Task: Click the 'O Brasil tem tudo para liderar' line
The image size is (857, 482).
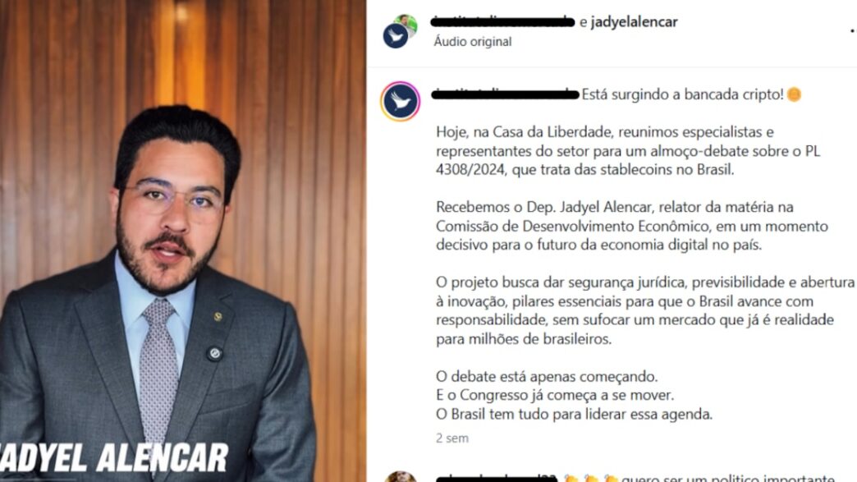Action: coord(574,414)
